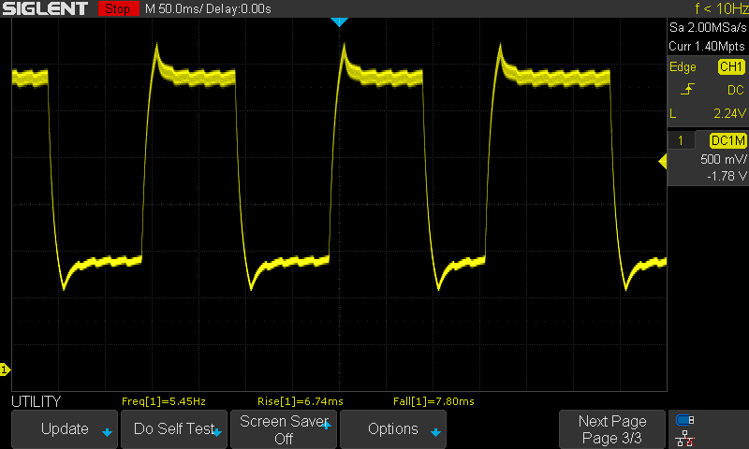Select the rising edge trigger slope icon
Screen dimensions: 749x449
click(687, 89)
